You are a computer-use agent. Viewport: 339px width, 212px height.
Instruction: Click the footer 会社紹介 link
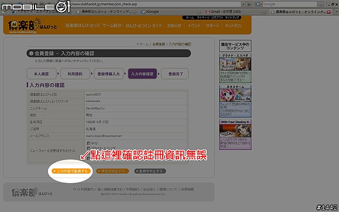[x=149, y=189]
